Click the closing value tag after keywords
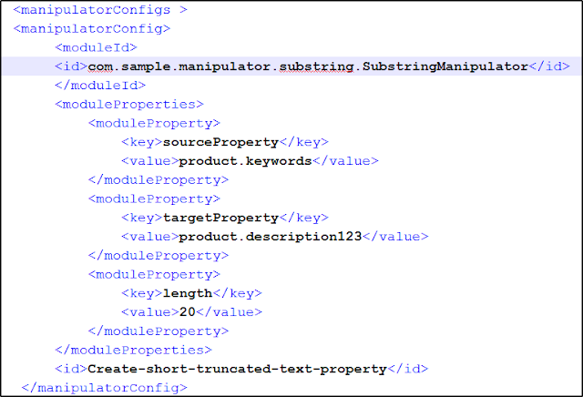 point(345,161)
